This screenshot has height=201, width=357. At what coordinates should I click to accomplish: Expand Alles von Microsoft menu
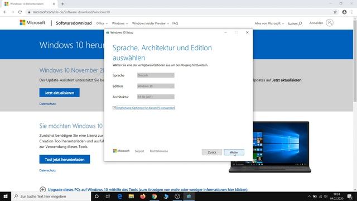point(269,23)
